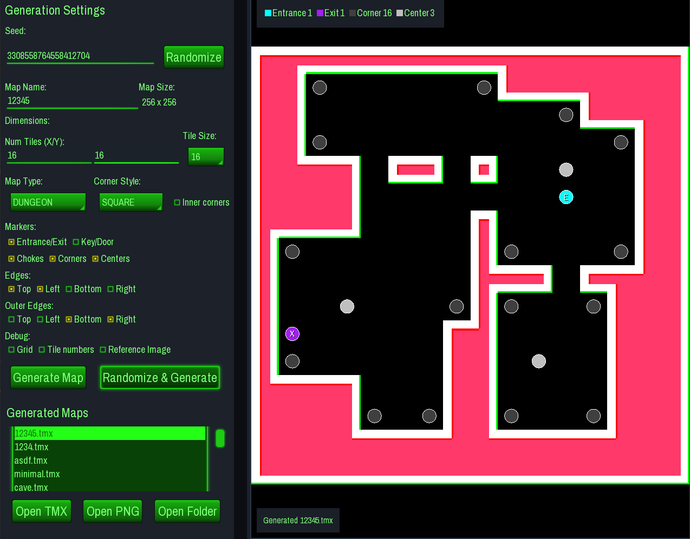The image size is (690, 539).
Task: Click the 'Generated 12345.tmx' status message
Action: (298, 520)
